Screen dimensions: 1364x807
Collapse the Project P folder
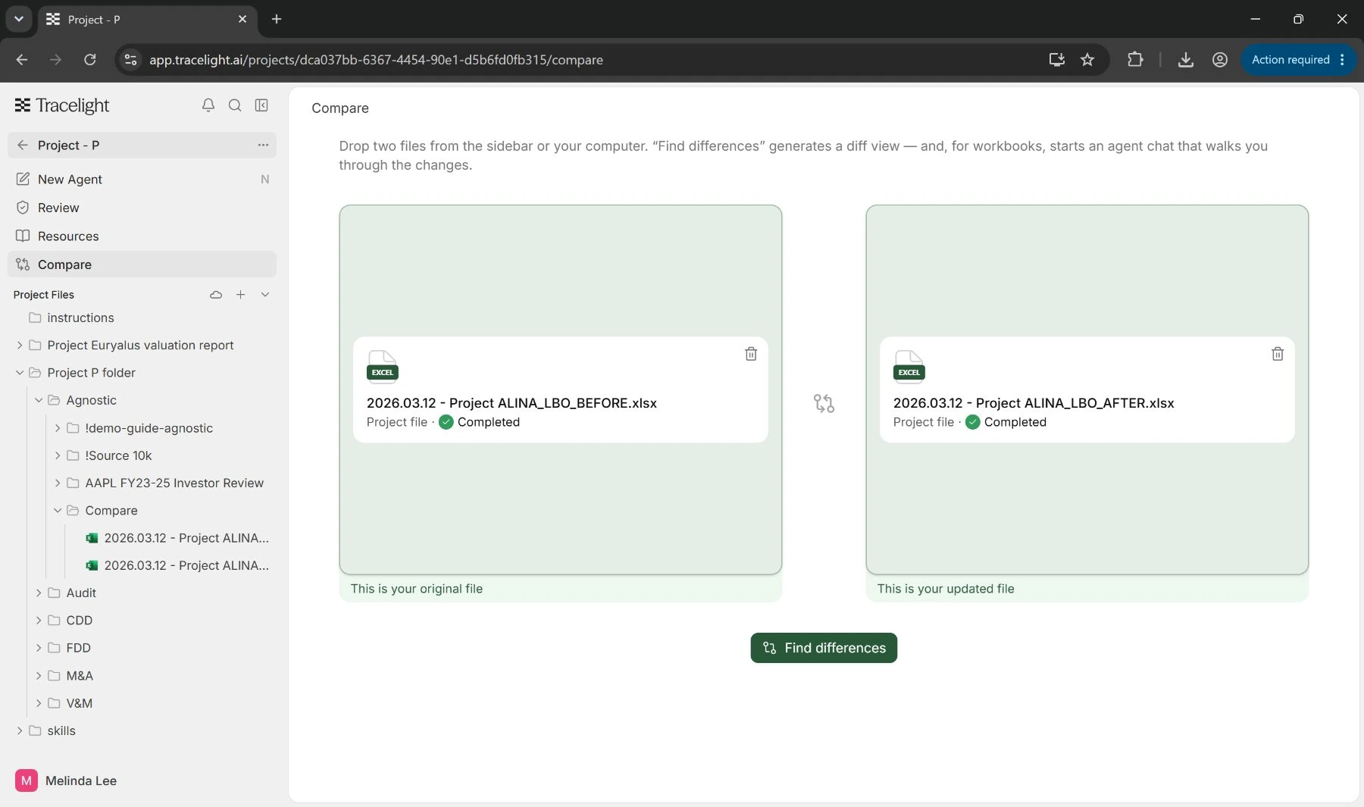[20, 373]
